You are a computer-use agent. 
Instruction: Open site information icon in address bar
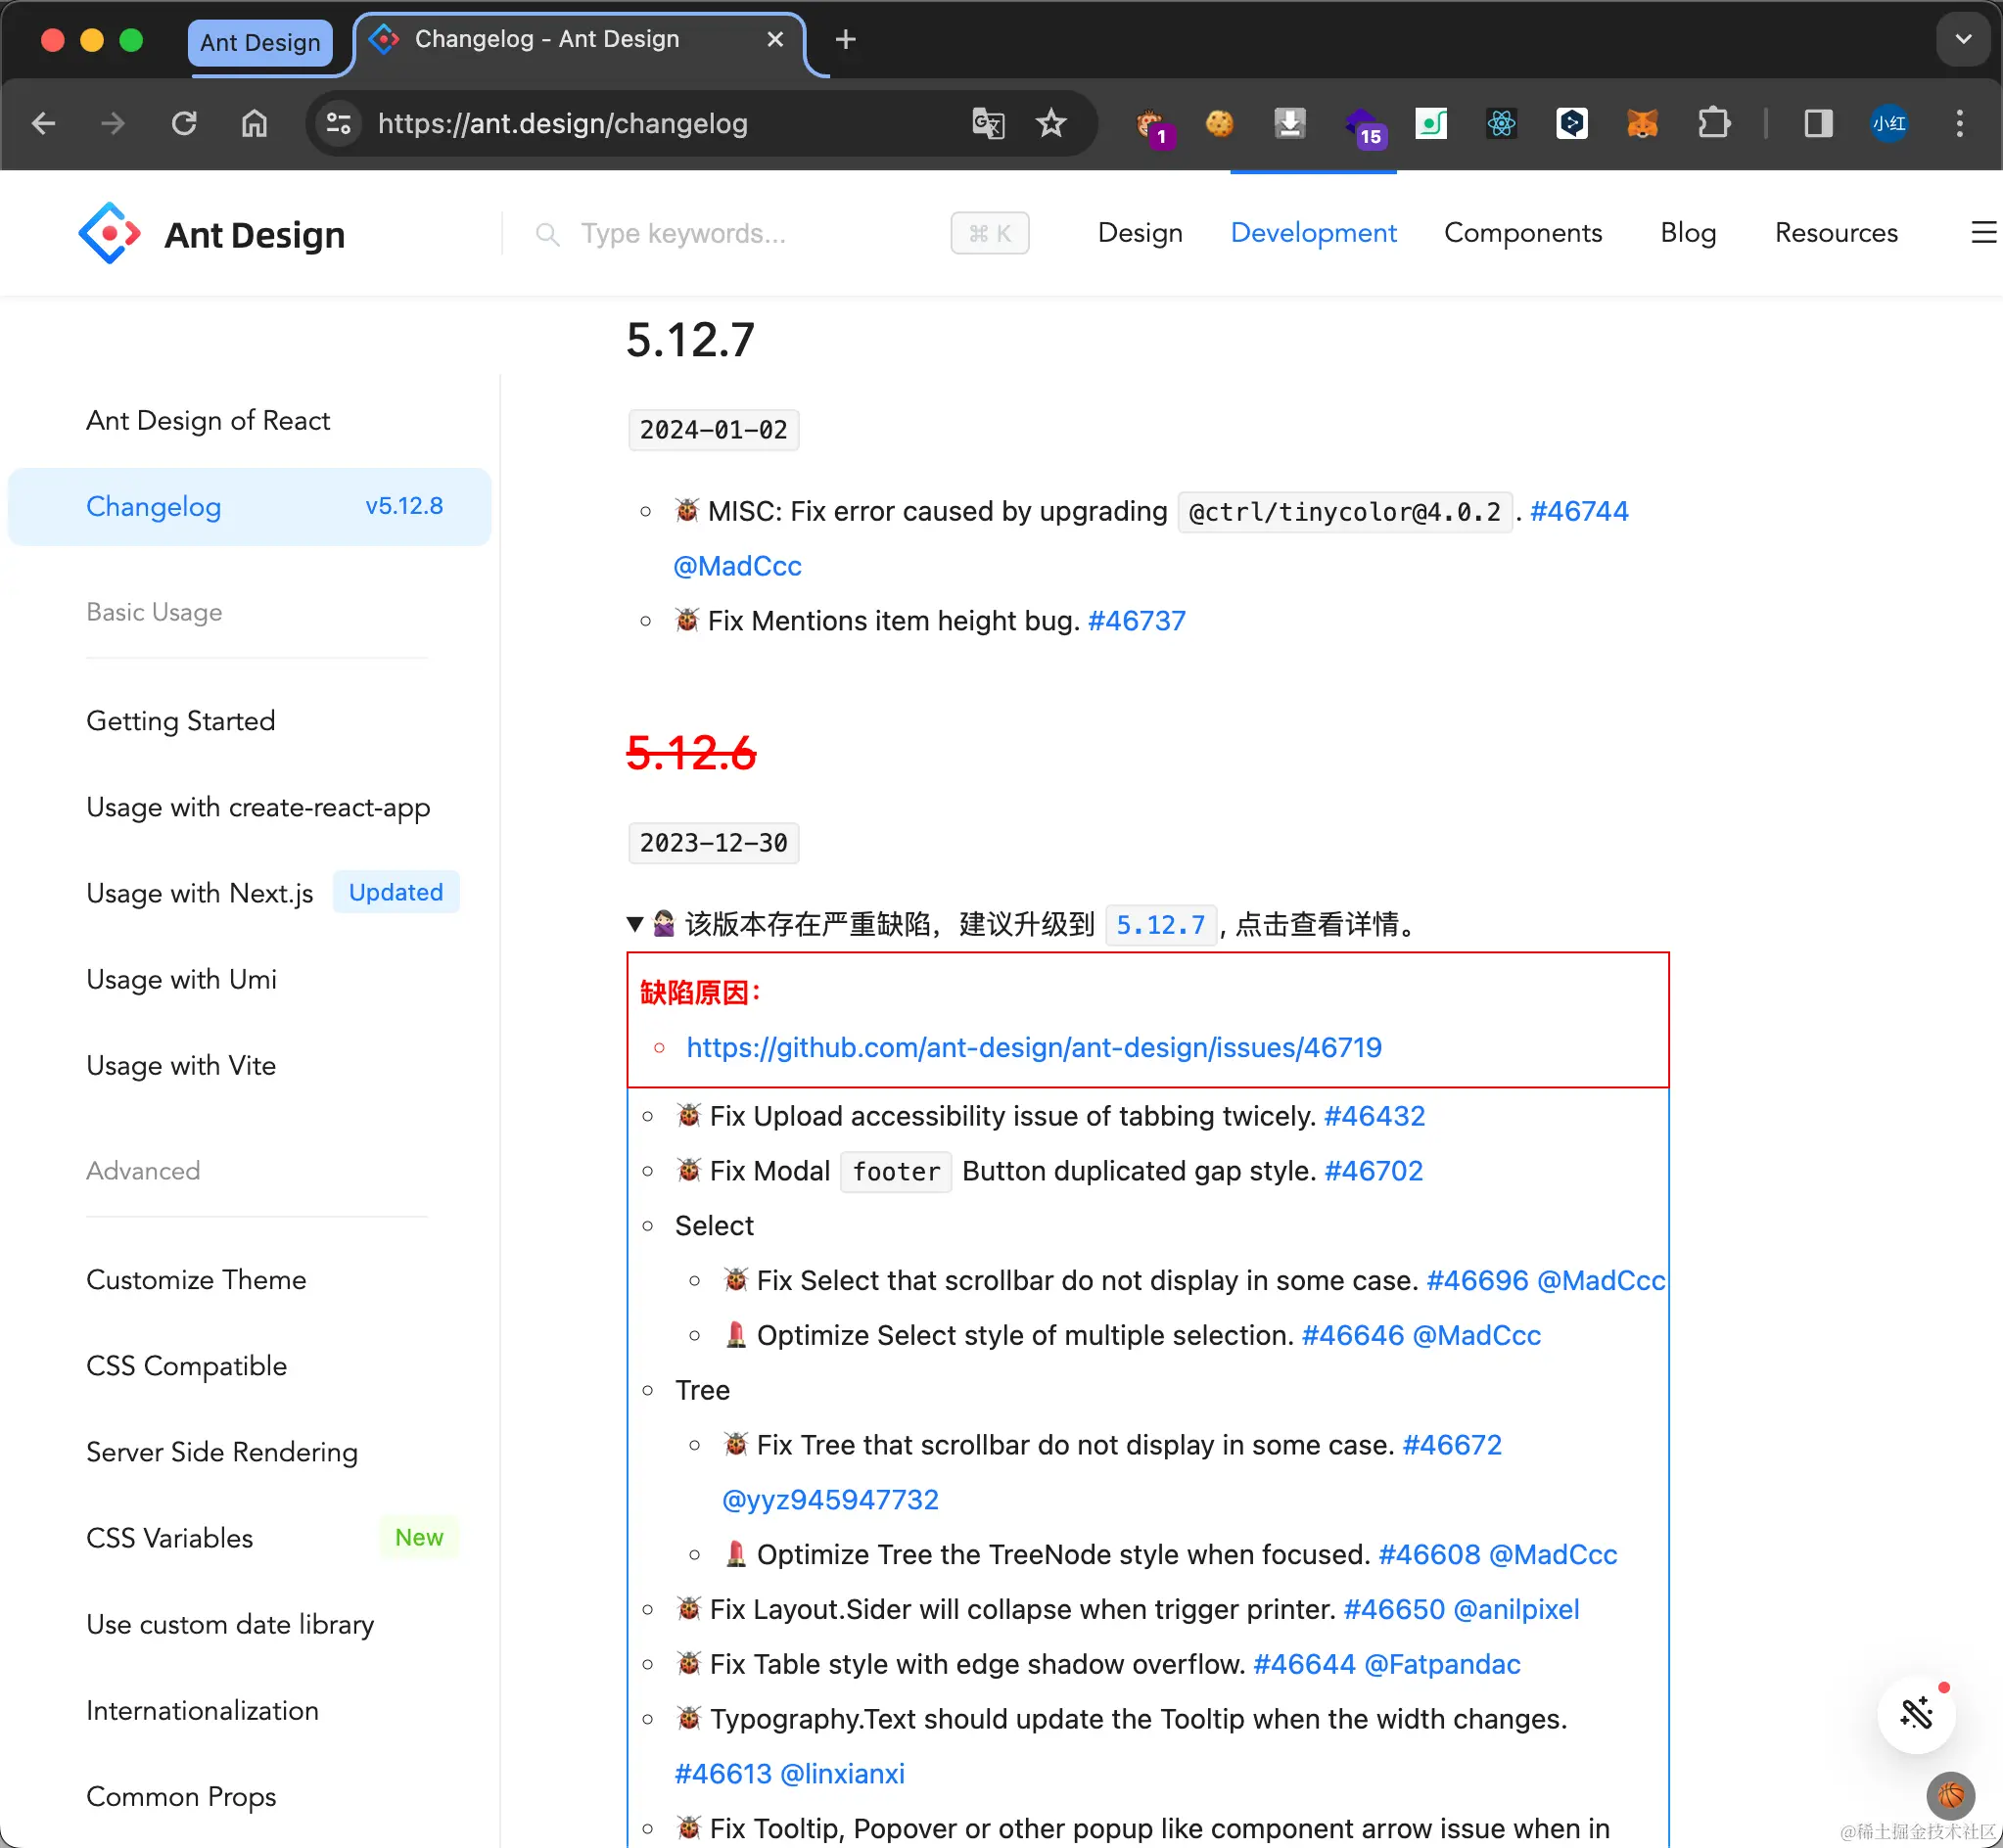click(339, 123)
